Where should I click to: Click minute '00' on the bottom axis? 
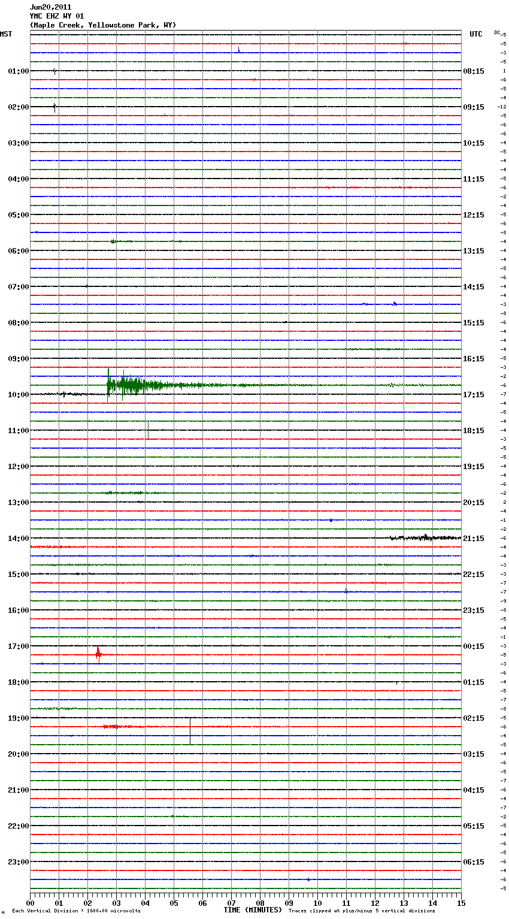click(x=31, y=903)
